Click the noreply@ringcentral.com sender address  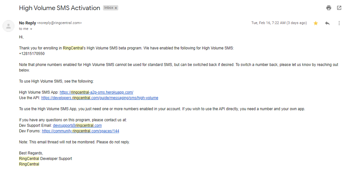tap(59, 23)
